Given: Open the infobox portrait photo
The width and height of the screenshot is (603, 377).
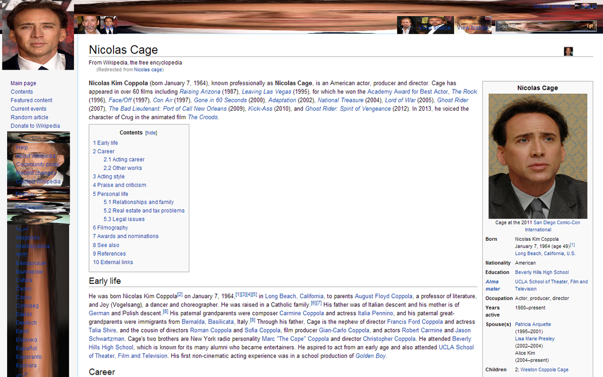Looking at the screenshot, I should coord(538,156).
